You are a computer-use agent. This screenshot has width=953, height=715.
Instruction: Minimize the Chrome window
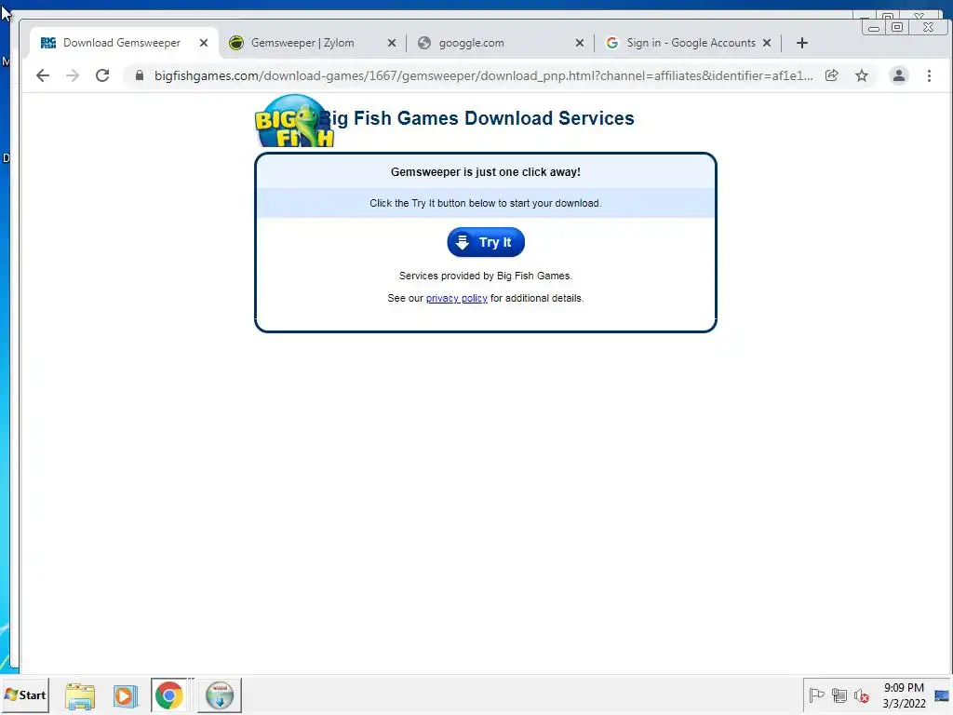click(x=873, y=27)
